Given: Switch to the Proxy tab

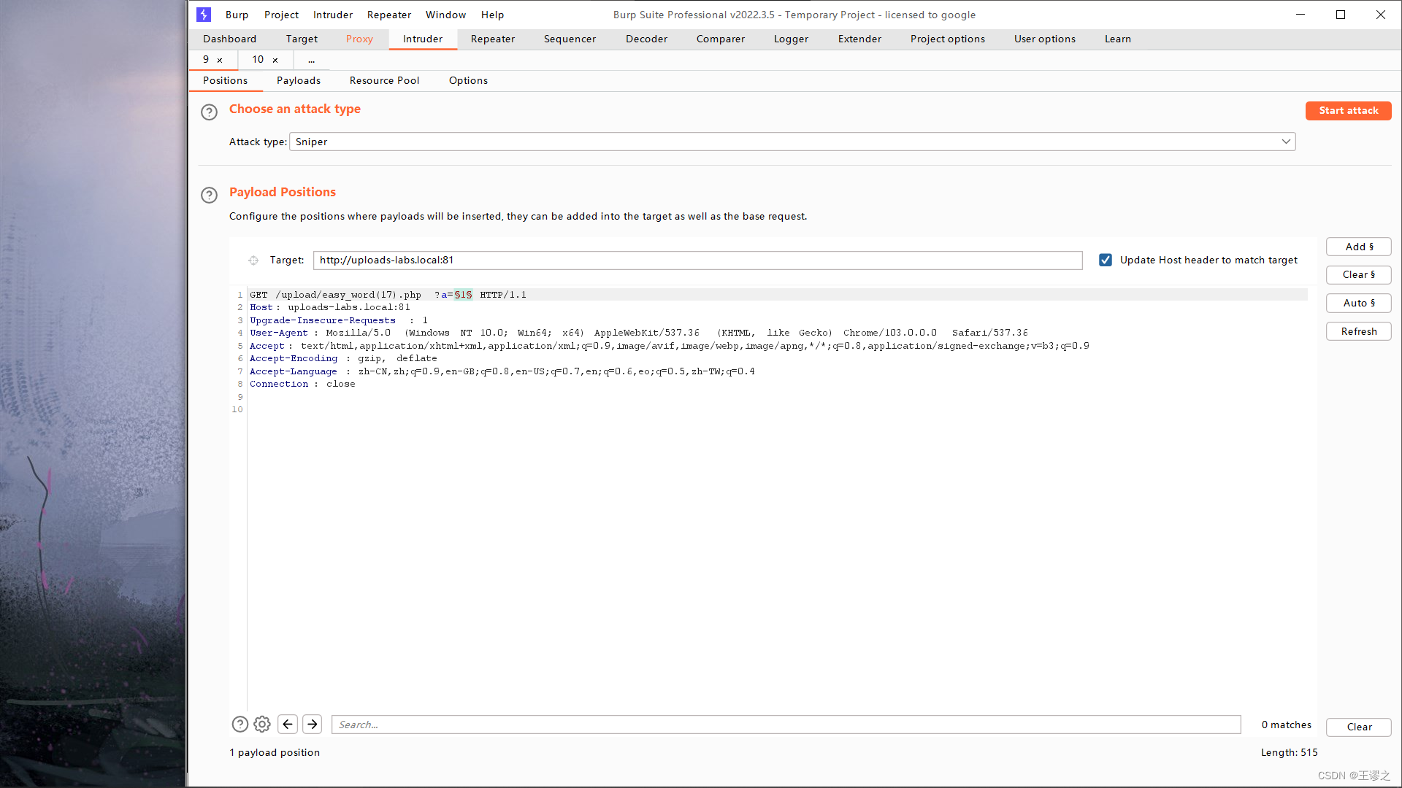Looking at the screenshot, I should point(359,39).
